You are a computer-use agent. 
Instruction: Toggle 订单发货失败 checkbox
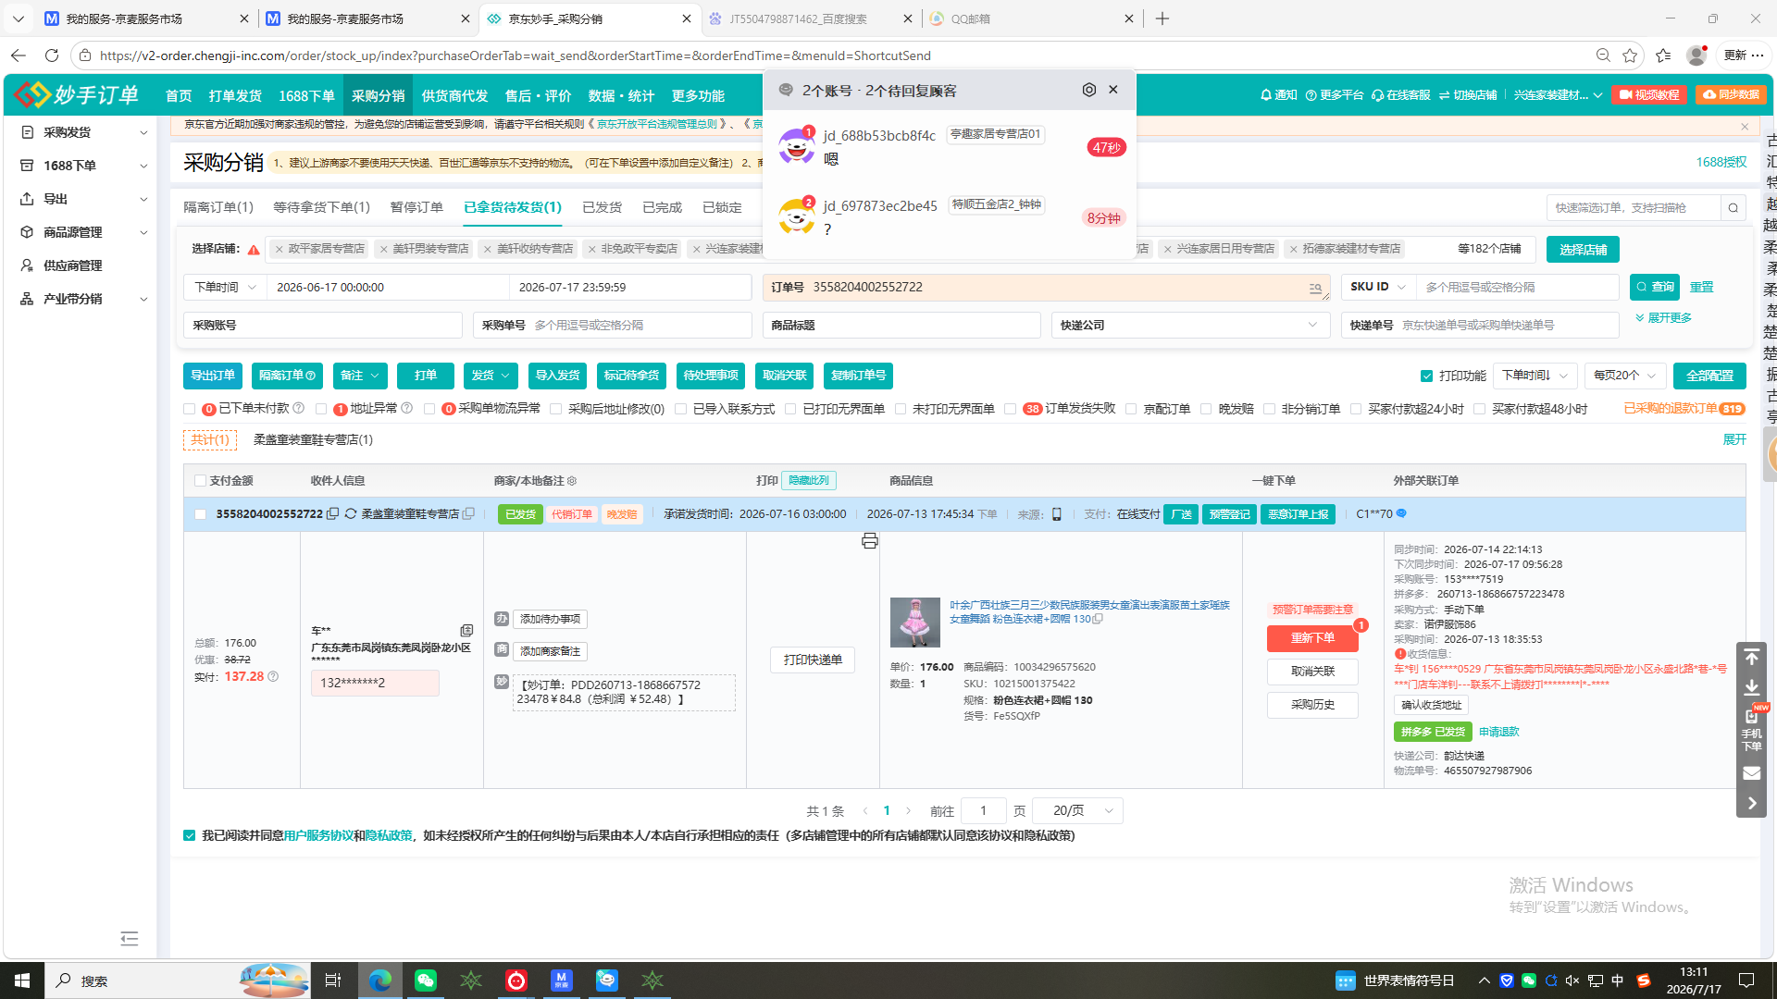pos(1011,409)
